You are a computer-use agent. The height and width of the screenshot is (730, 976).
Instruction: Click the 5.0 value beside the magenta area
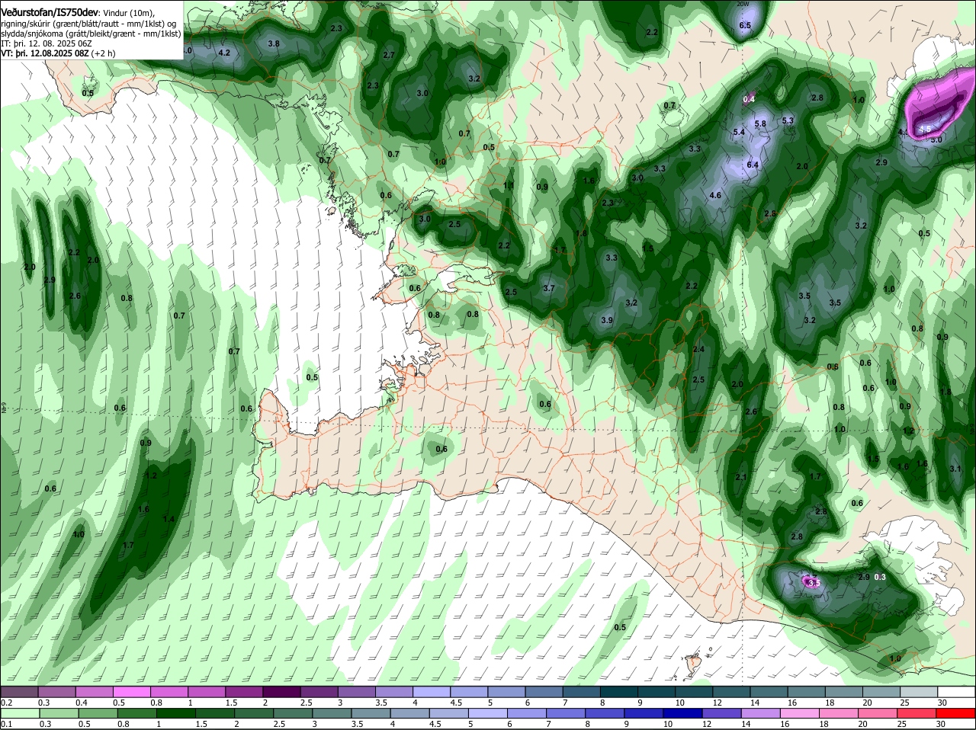(x=936, y=139)
